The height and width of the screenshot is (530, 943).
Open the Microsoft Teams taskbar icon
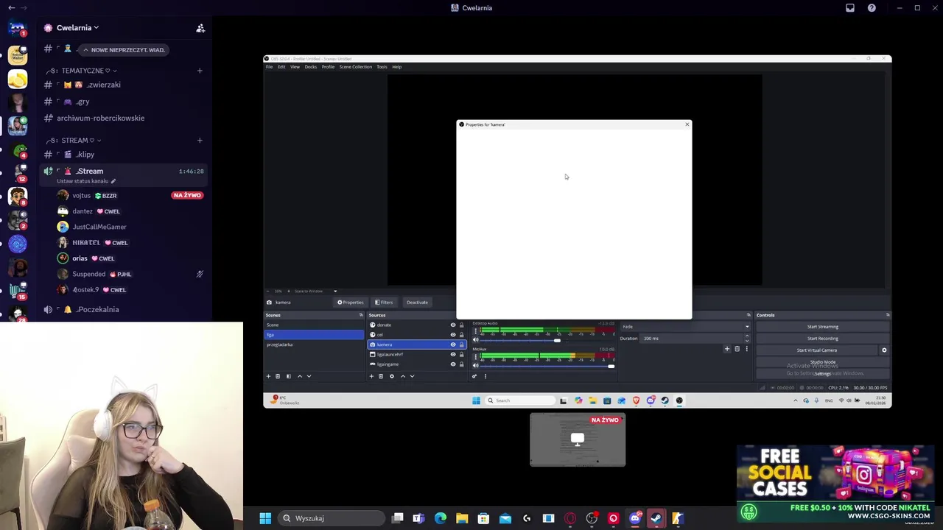(418, 518)
